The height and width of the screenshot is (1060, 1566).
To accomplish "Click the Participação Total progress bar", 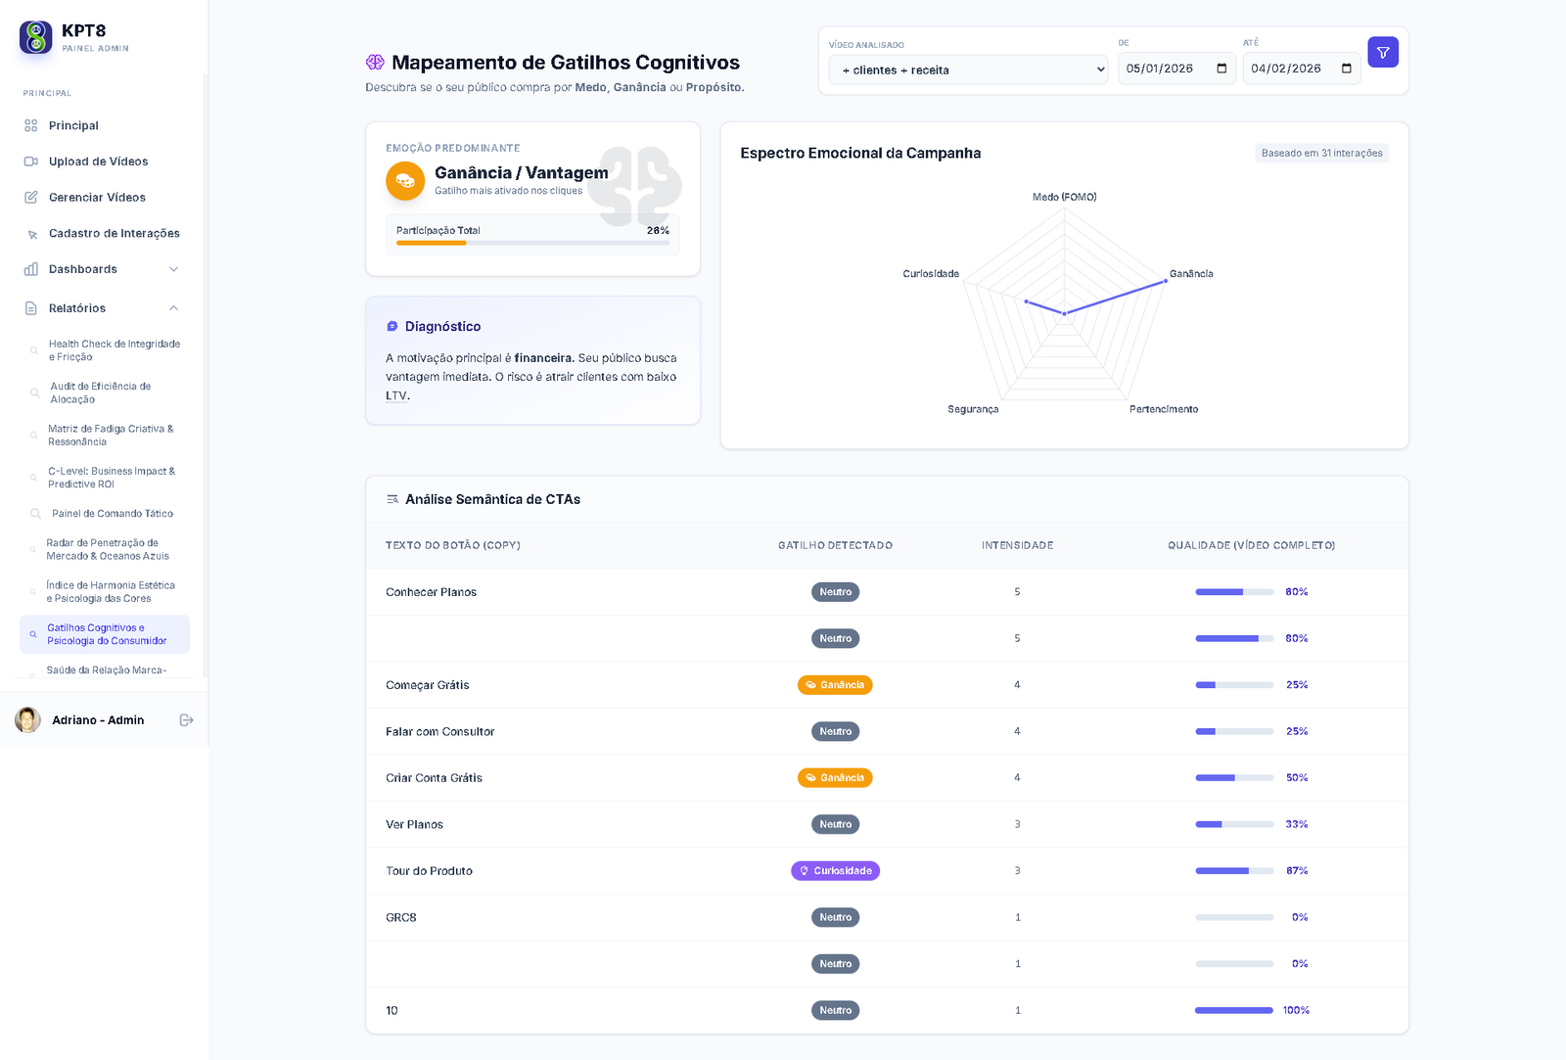I will click(x=532, y=243).
